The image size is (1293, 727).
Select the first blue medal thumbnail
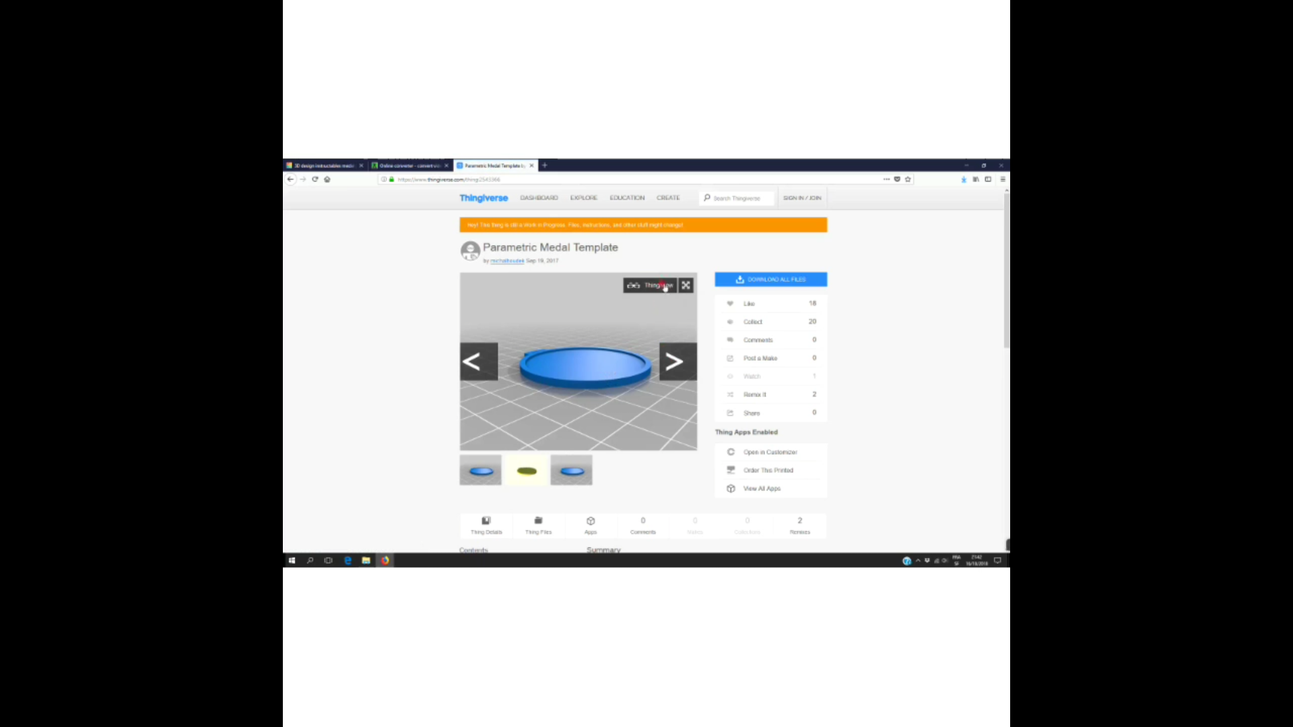tap(481, 471)
